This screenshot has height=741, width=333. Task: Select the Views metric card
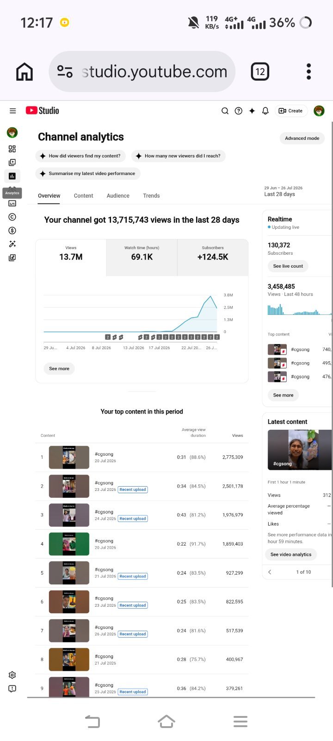tap(71, 257)
